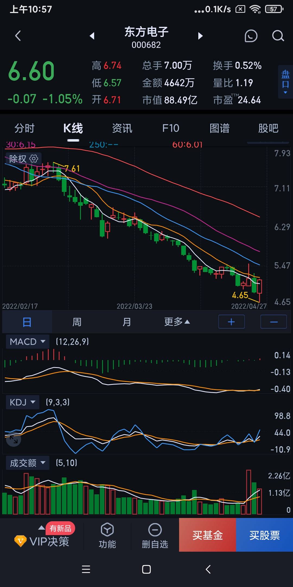Zoom out chart with minus button
Screen dimensions: 293x587
tap(273, 322)
